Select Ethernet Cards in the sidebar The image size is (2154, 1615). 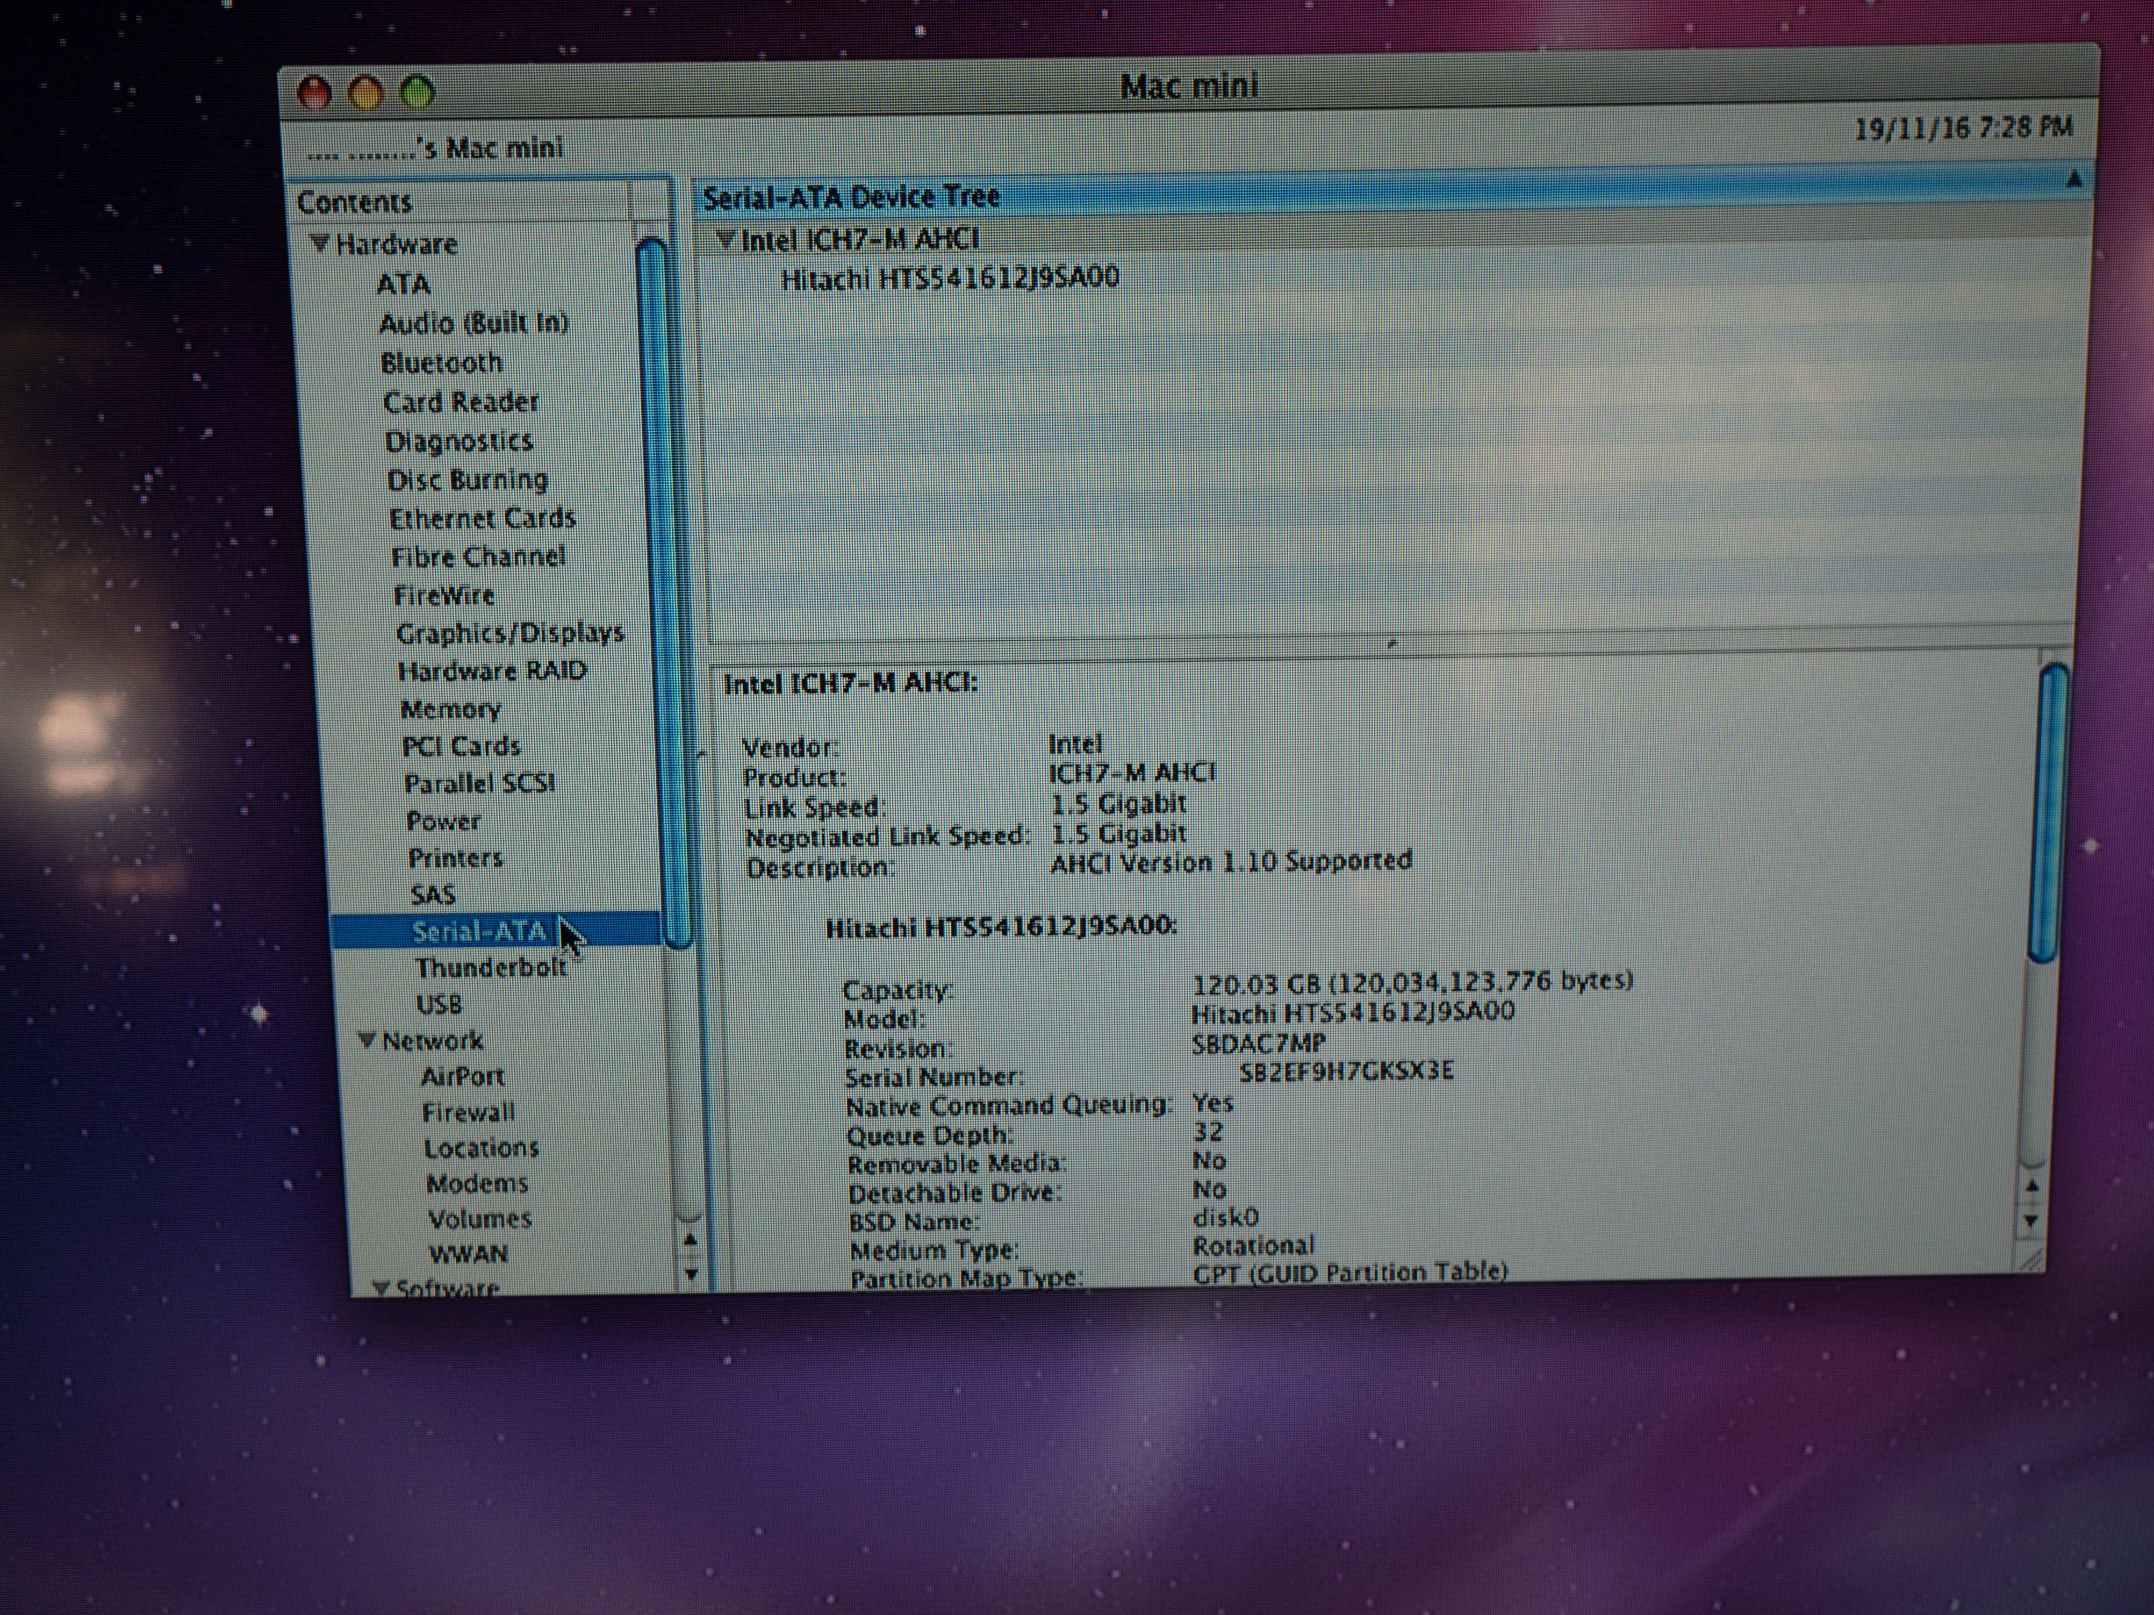[x=482, y=519]
